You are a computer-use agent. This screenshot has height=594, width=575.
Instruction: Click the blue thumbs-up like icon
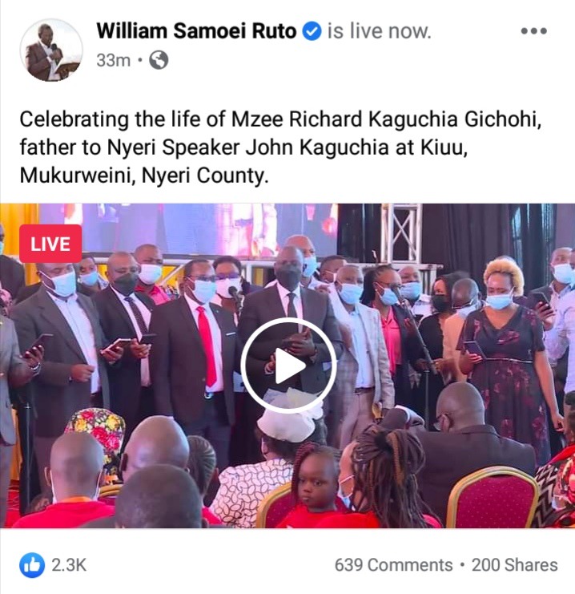[32, 565]
